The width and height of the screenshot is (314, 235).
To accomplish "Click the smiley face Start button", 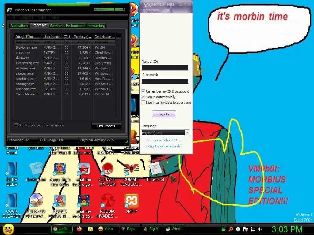I will (x=8, y=229).
